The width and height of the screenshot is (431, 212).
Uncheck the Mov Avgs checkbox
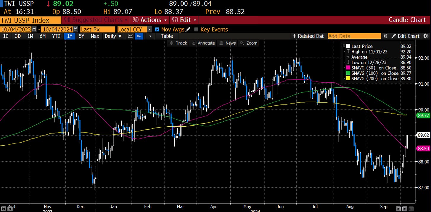point(157,29)
